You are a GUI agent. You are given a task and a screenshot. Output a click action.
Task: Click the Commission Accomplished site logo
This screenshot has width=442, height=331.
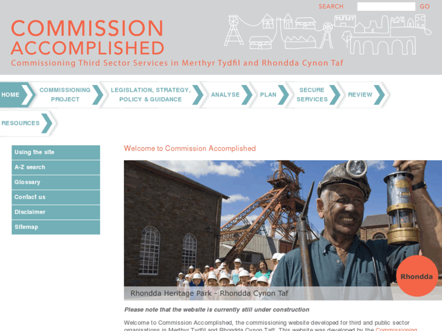pos(88,38)
